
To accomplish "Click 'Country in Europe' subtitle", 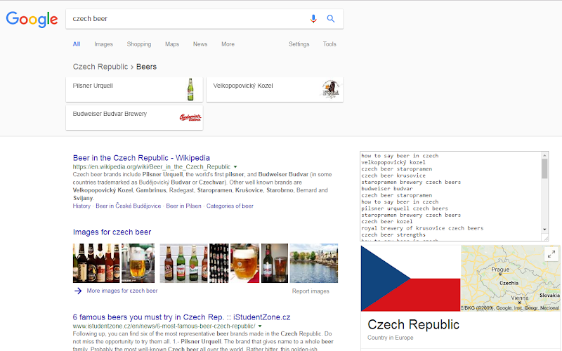I will coord(391,338).
